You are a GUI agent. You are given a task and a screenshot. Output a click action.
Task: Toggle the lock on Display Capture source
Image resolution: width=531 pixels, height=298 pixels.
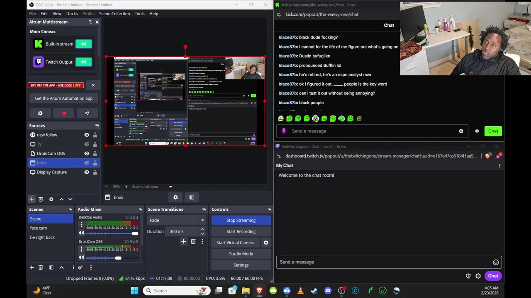tap(95, 172)
